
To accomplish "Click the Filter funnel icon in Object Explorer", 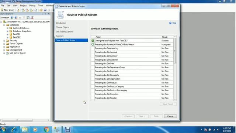I will [24, 18].
